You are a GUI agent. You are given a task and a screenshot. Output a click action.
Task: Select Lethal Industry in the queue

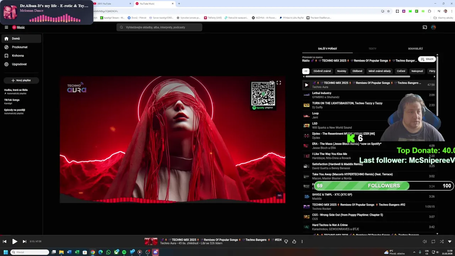pos(369,95)
